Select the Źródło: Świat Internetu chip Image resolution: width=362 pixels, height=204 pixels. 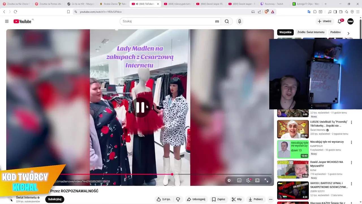[311, 32]
